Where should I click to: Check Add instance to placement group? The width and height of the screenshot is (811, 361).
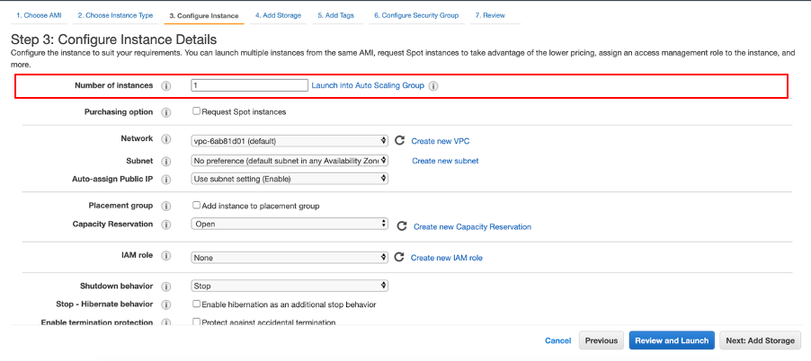click(197, 206)
